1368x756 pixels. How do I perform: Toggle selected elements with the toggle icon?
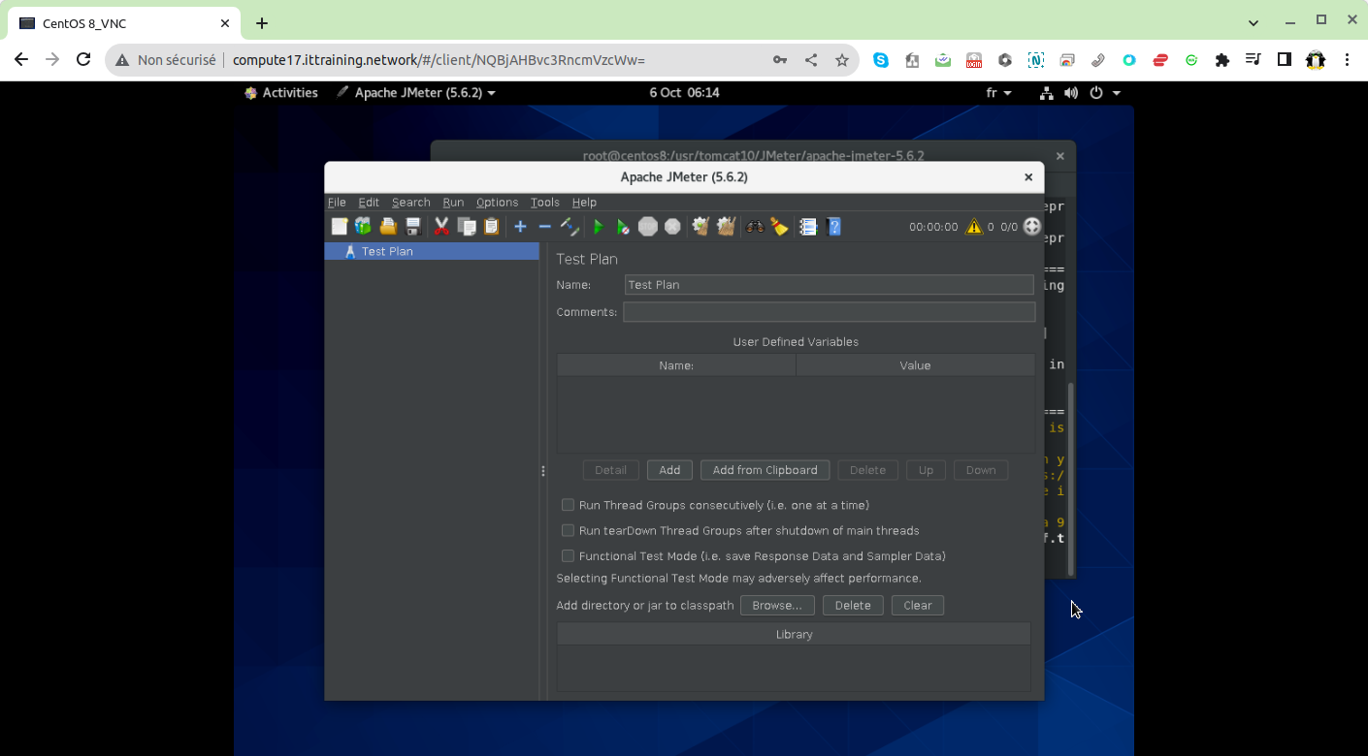(570, 227)
